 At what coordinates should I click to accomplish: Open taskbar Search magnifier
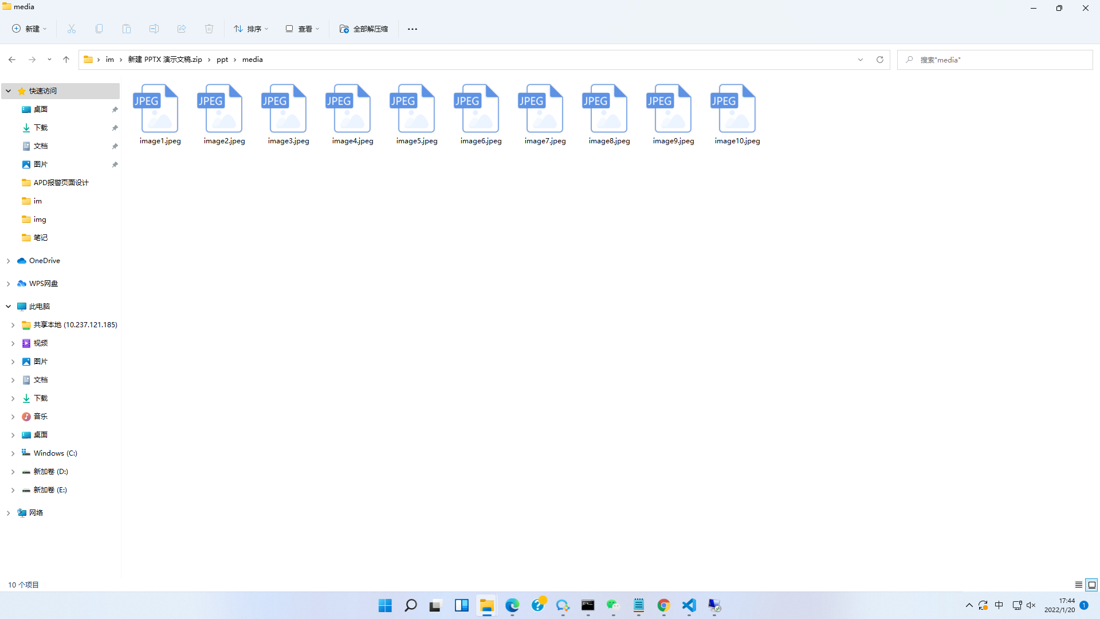click(411, 605)
